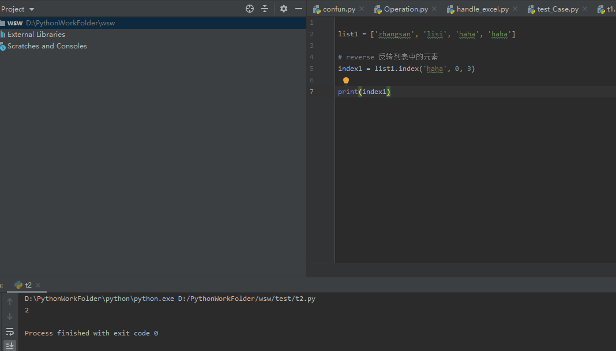Click console output value 2

pos(27,310)
